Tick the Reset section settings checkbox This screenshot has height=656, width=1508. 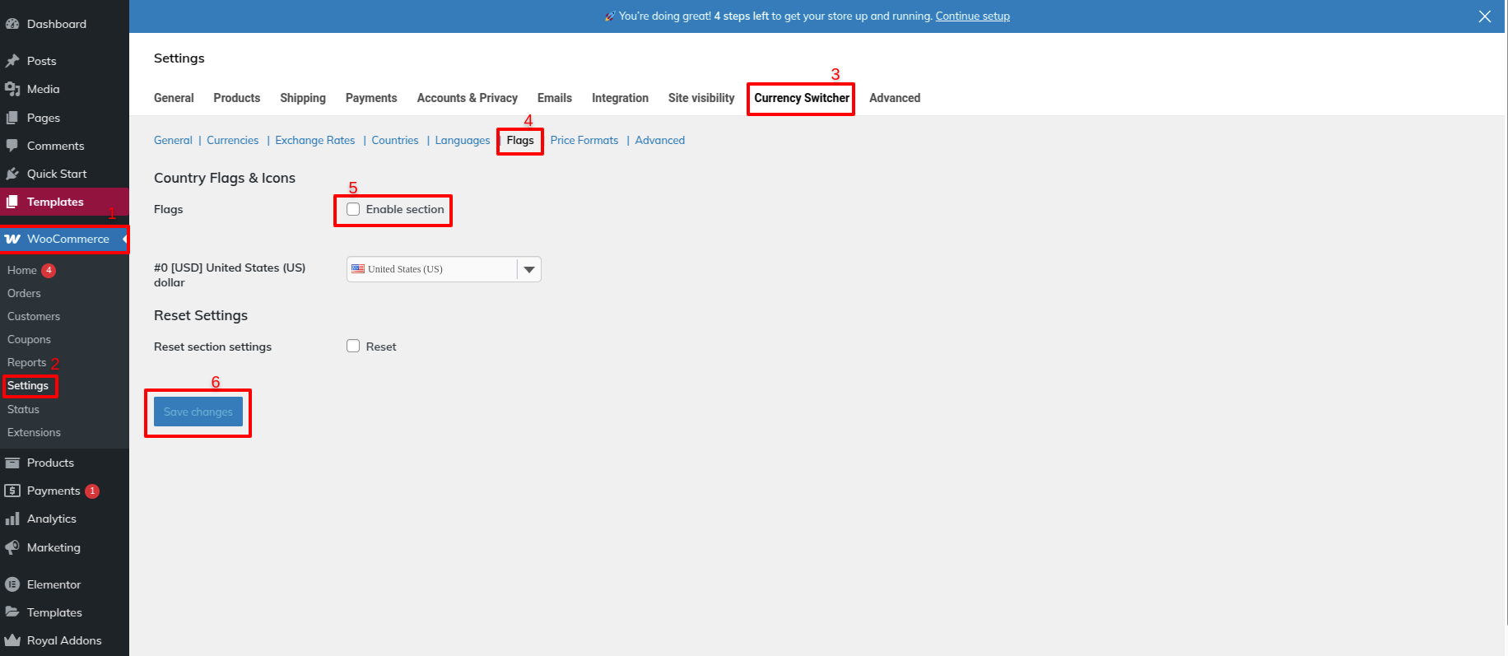point(353,347)
